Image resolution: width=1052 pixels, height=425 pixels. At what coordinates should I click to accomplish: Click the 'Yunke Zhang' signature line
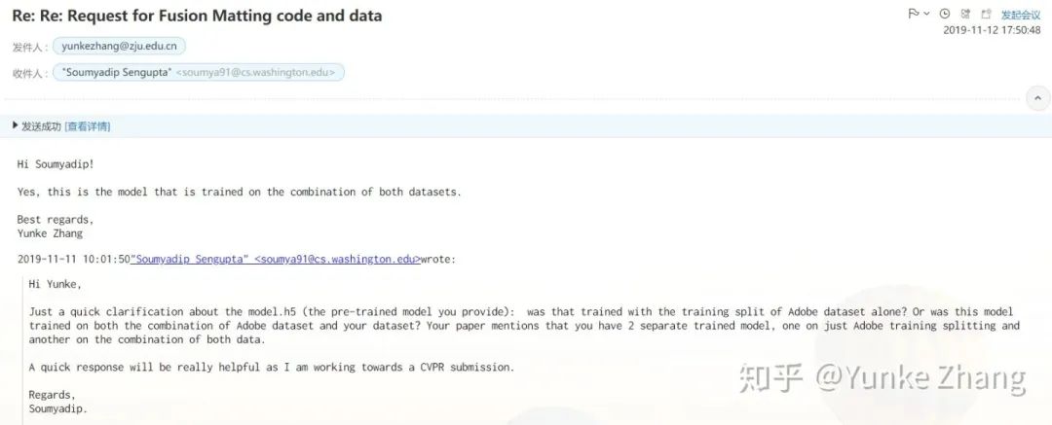[50, 233]
